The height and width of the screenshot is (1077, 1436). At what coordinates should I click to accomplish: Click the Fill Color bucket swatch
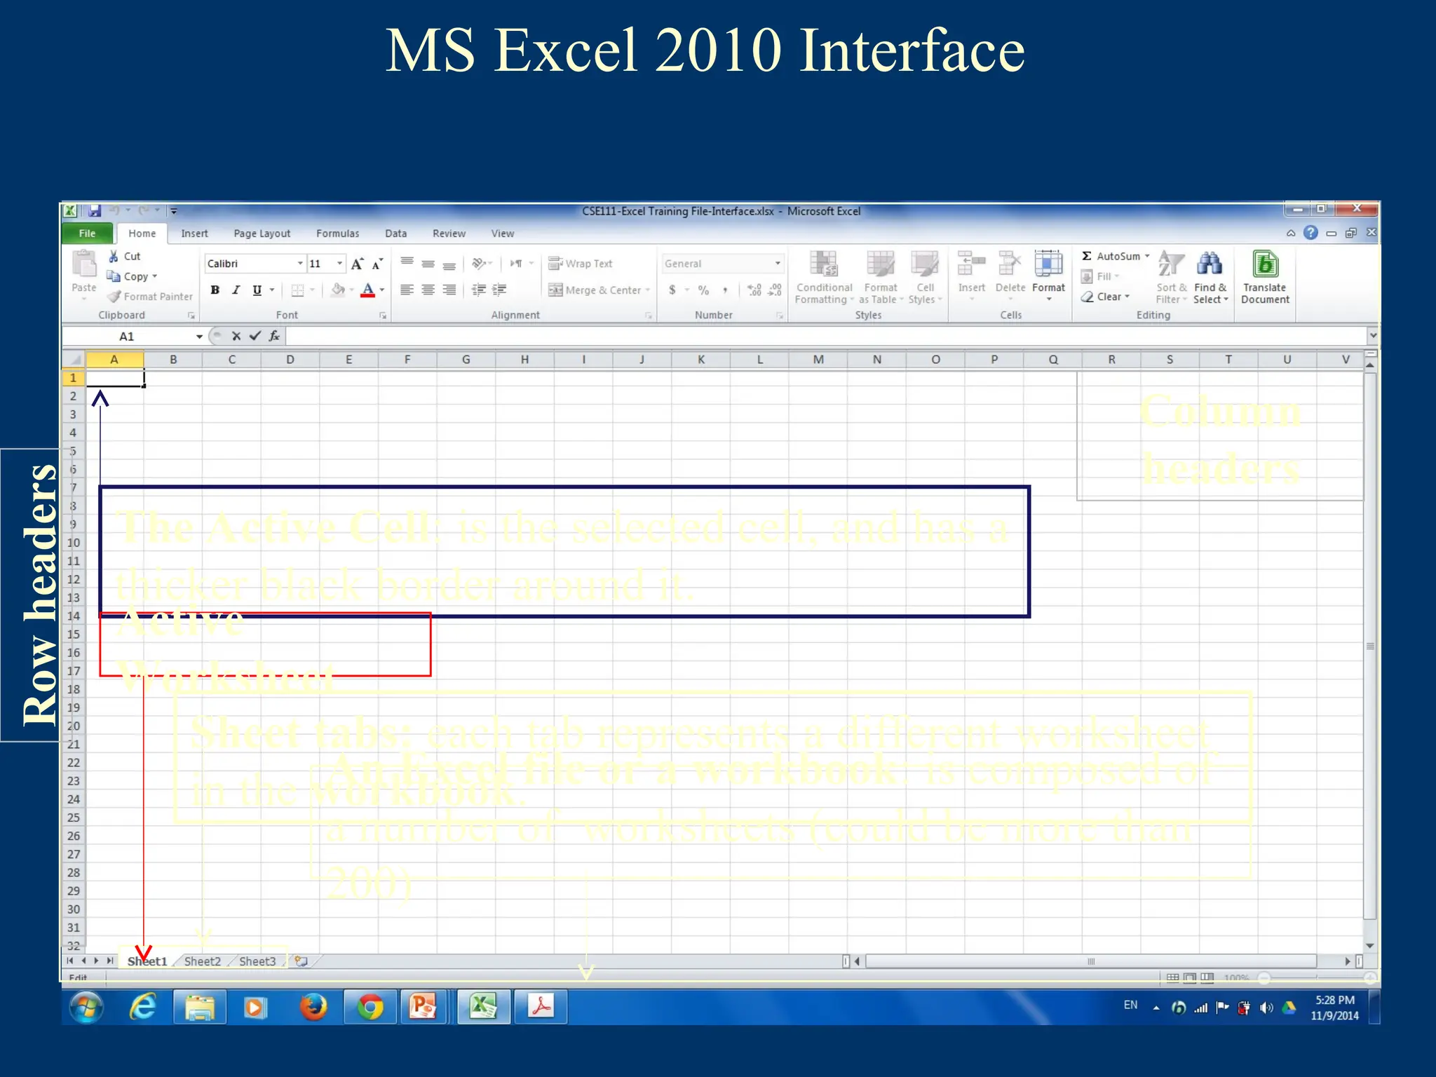338,290
